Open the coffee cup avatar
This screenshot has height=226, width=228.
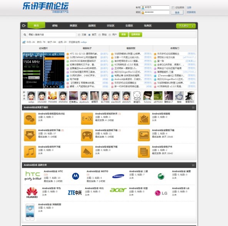coord(179,96)
